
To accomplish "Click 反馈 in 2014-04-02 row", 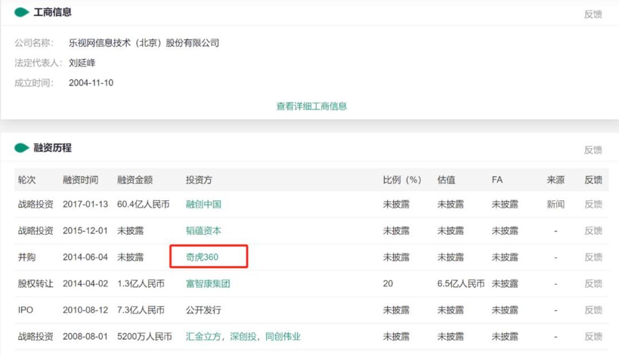I will pyautogui.click(x=593, y=284).
